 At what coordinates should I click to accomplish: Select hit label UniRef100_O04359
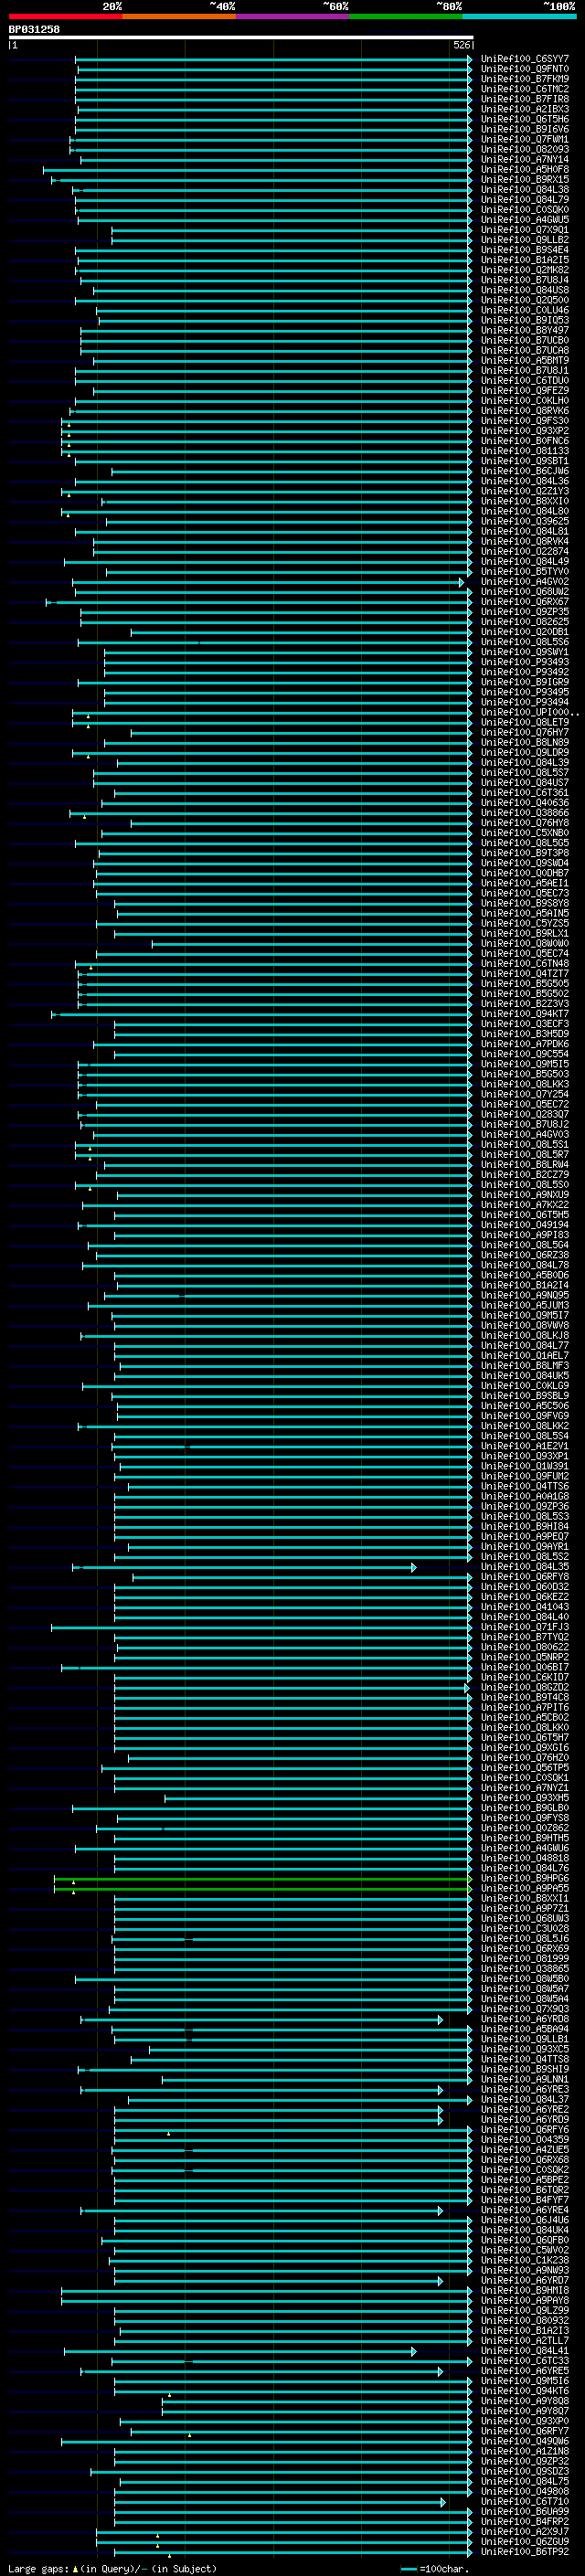pos(524,2140)
